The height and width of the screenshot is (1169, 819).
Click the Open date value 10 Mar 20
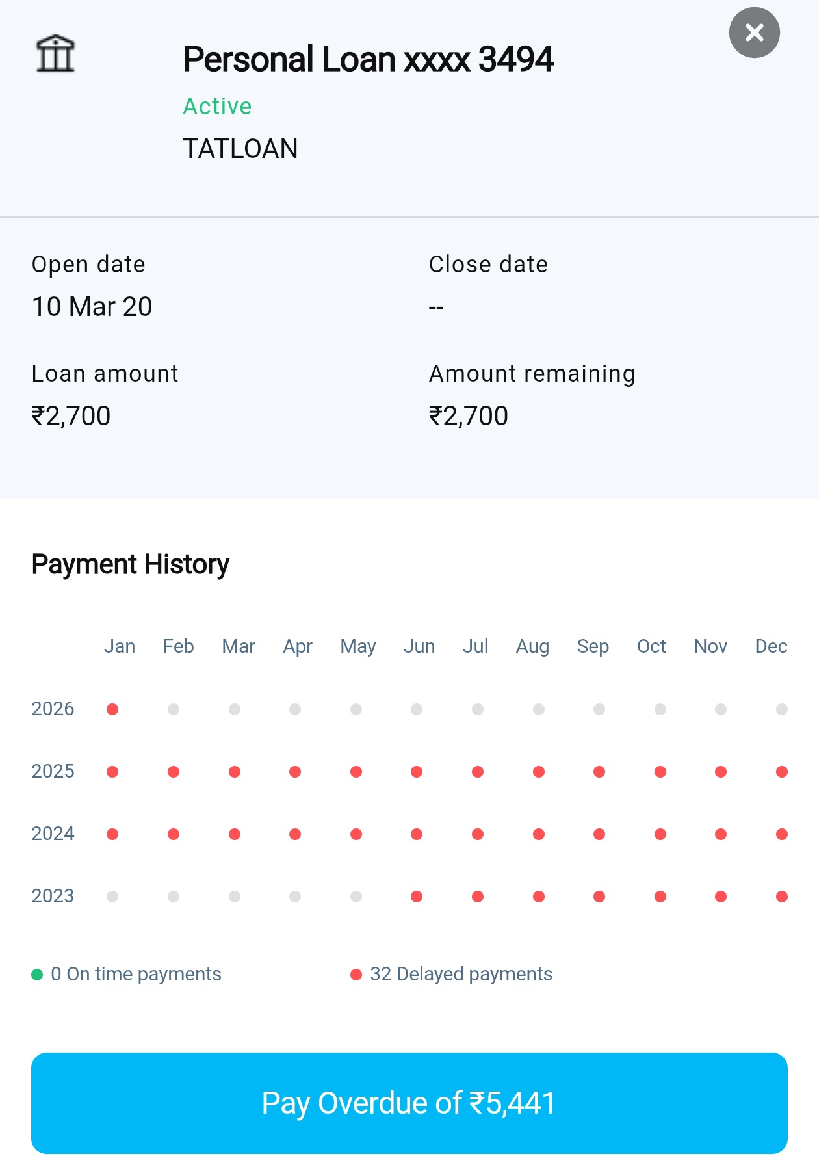[92, 307]
